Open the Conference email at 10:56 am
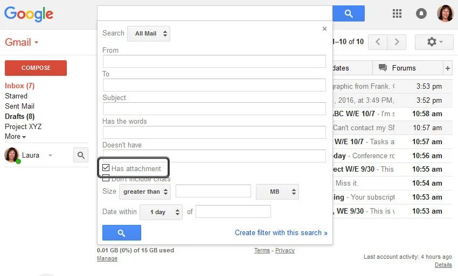The width and height of the screenshot is (458, 276). tap(392, 156)
